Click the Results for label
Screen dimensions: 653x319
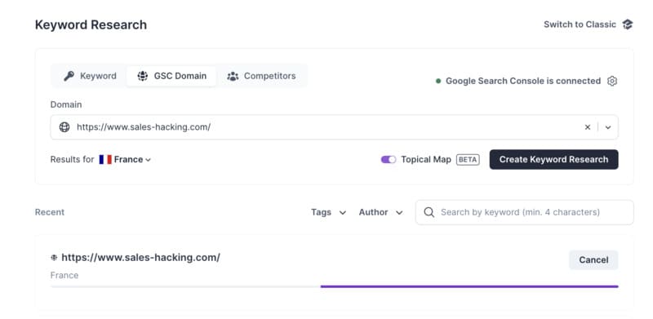tap(72, 160)
